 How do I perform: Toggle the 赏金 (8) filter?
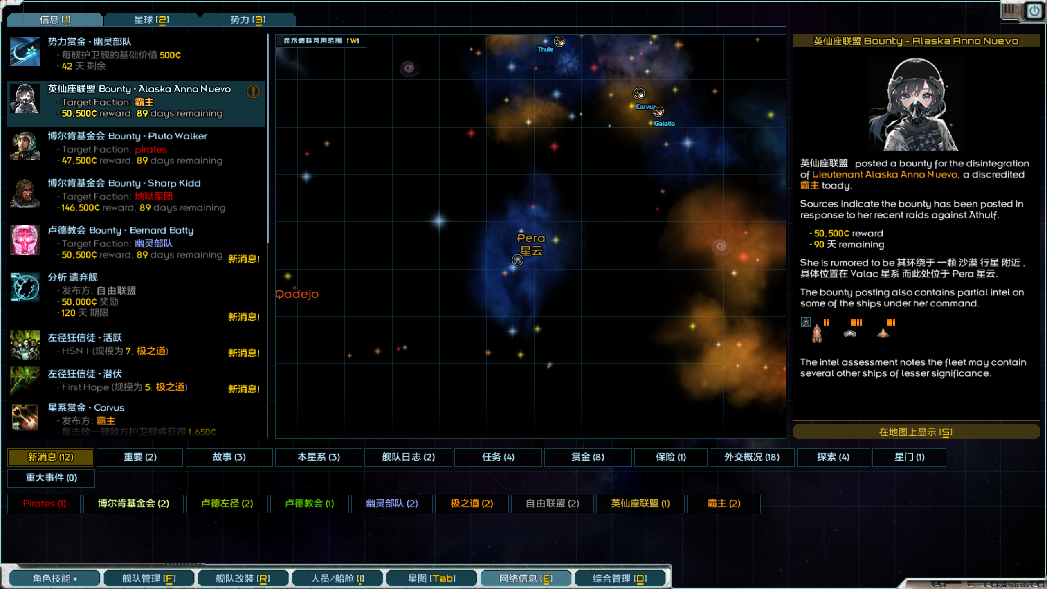[587, 457]
